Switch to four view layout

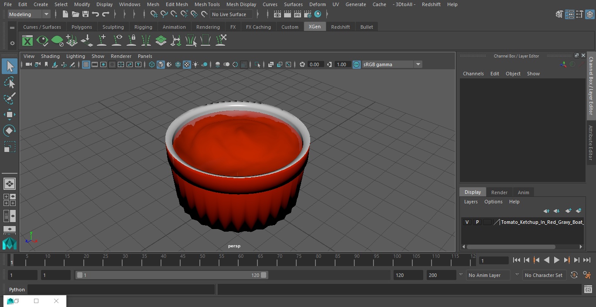tap(10, 200)
